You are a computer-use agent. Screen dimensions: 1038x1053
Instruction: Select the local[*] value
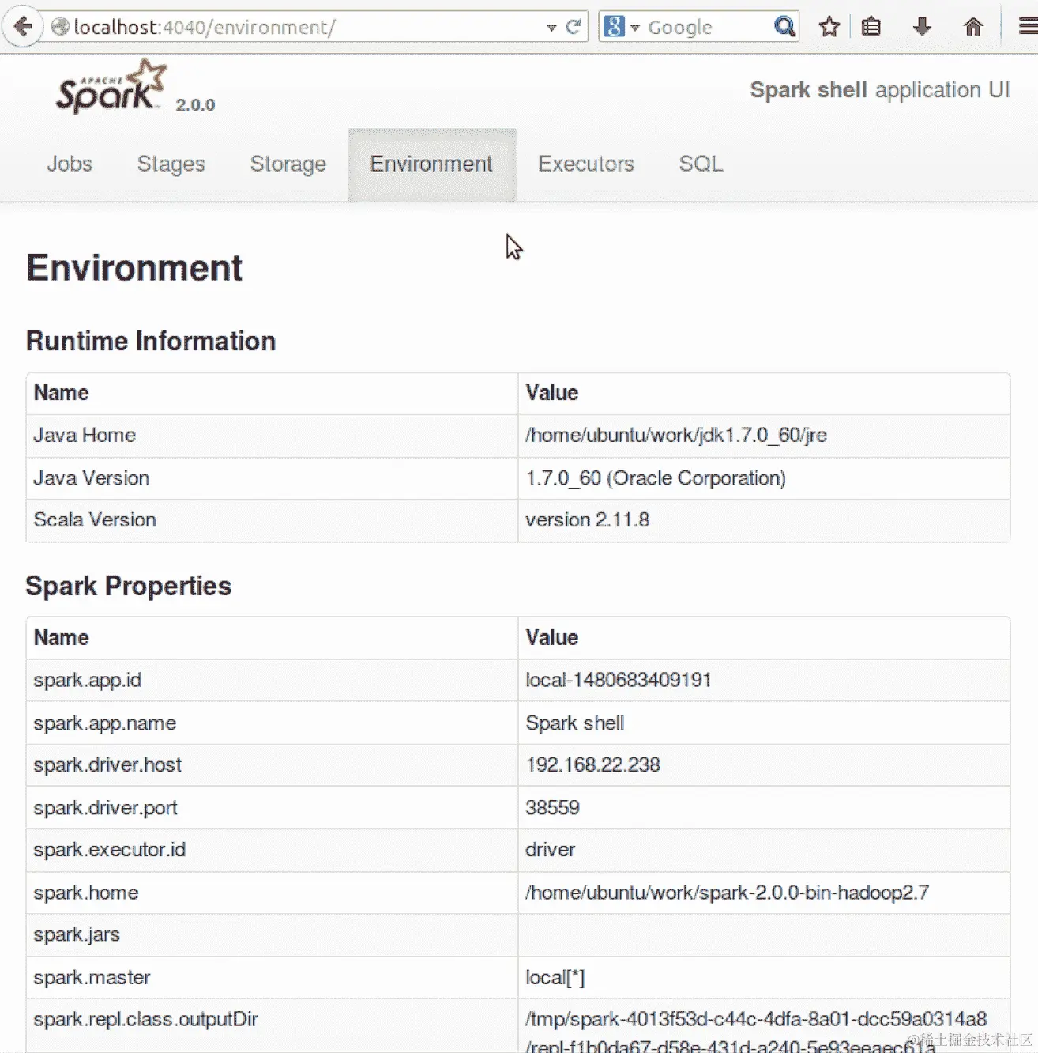[x=555, y=978]
